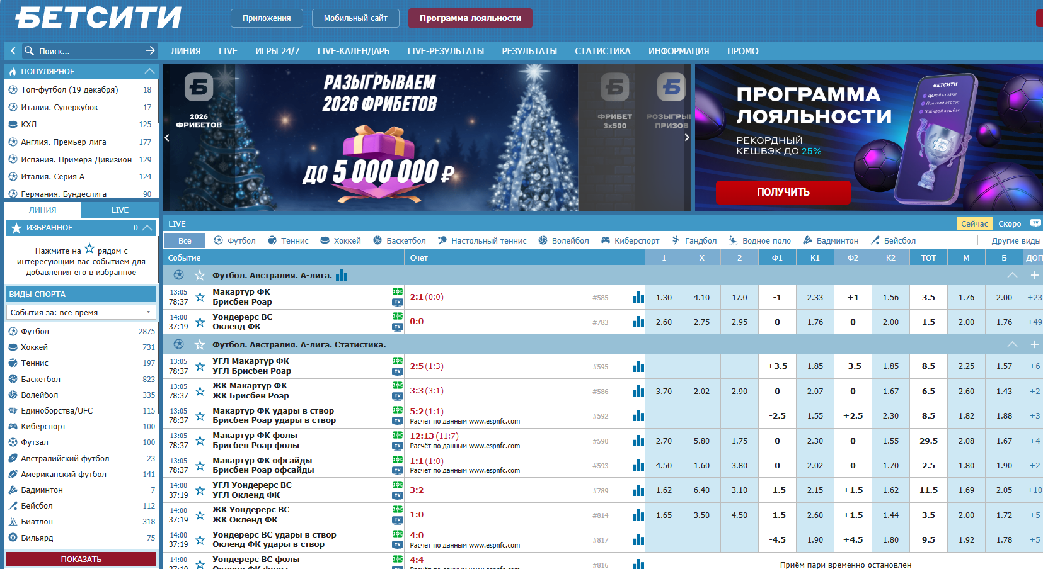The height and width of the screenshot is (569, 1043).
Task: Switch to the ЛИНИЯ sidebar tab
Action: 43,210
